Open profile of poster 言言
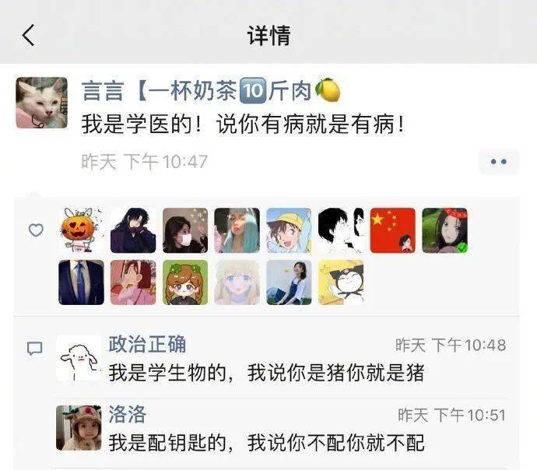Viewport: 537px width, 470px height. click(211, 90)
